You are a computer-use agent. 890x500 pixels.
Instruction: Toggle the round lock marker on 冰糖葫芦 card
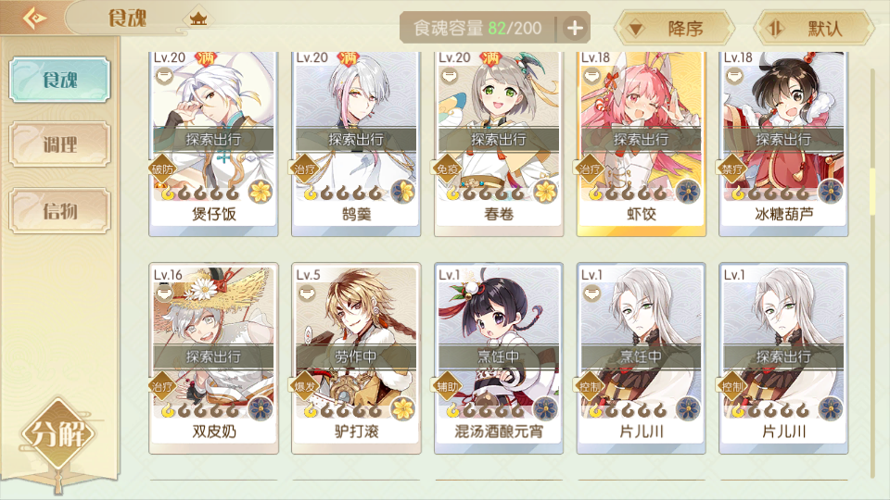[x=734, y=75]
